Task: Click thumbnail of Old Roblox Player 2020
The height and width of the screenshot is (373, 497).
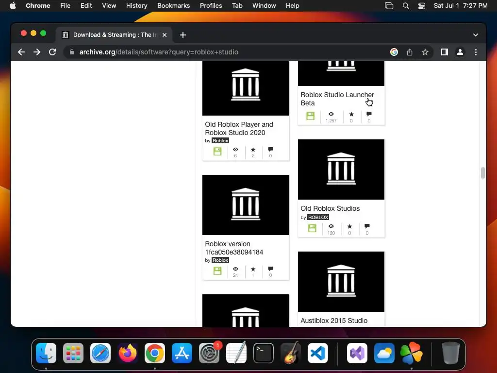Action: pos(245,88)
